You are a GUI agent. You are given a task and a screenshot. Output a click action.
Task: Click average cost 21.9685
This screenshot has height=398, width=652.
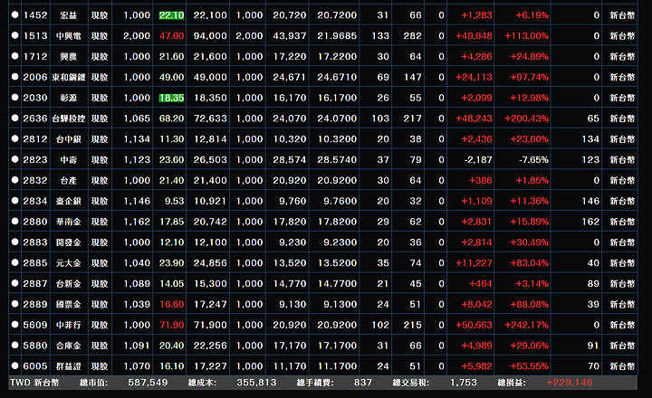337,35
